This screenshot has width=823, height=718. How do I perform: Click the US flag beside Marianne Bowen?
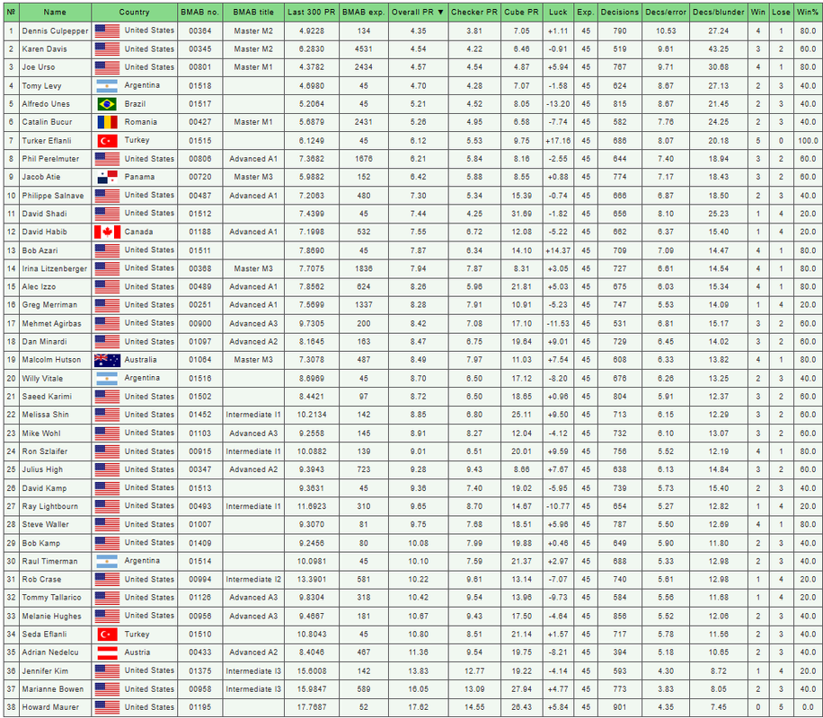(107, 689)
